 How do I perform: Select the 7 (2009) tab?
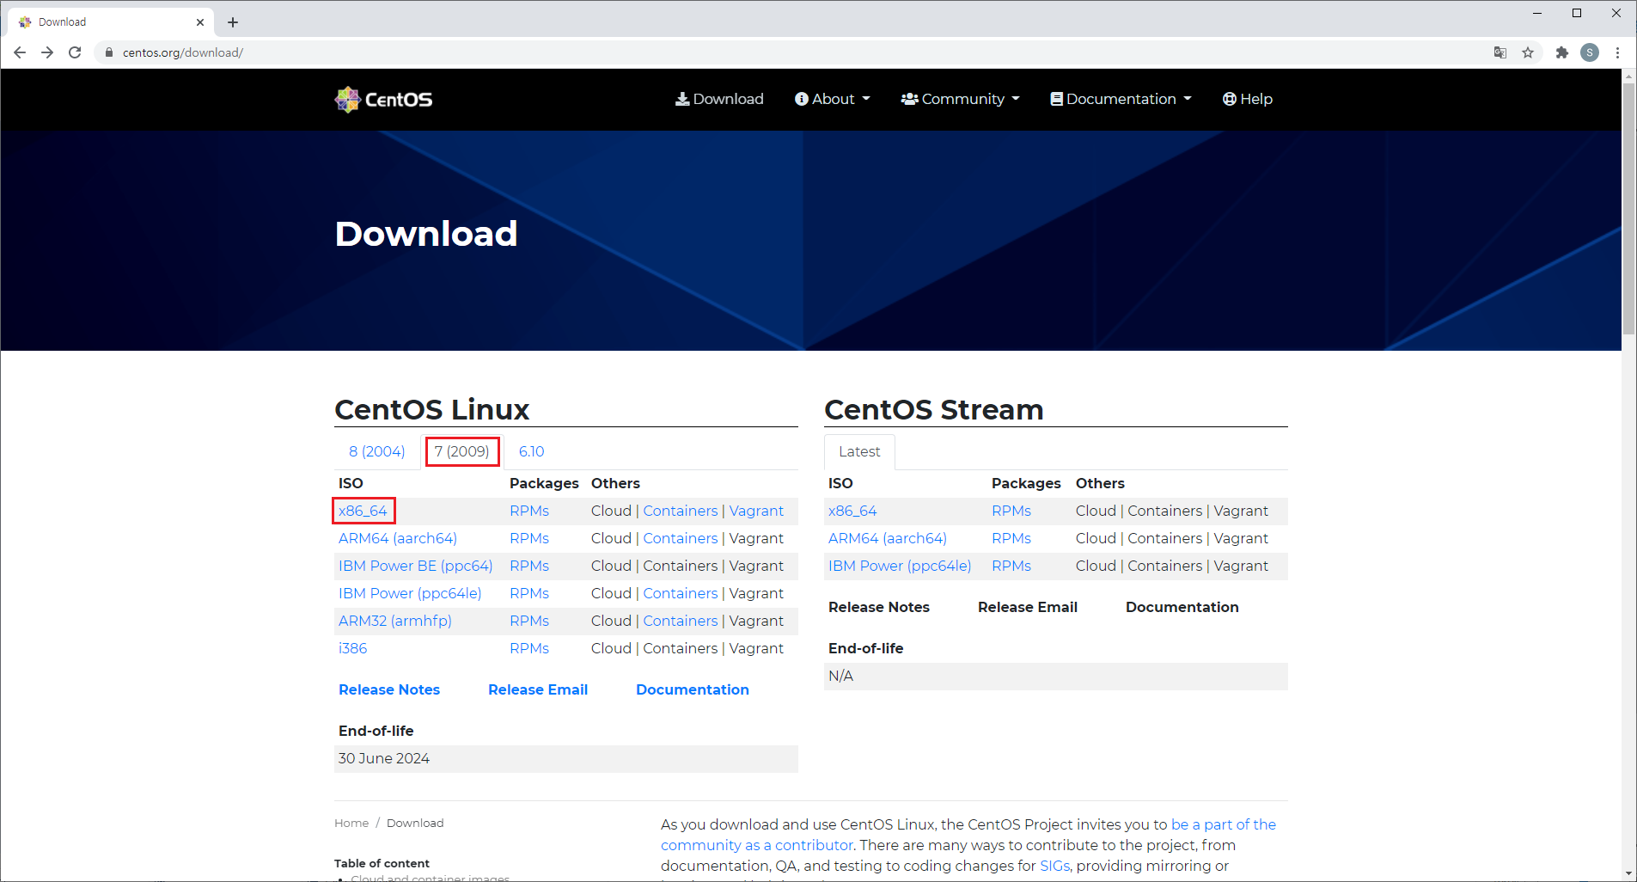tap(462, 451)
